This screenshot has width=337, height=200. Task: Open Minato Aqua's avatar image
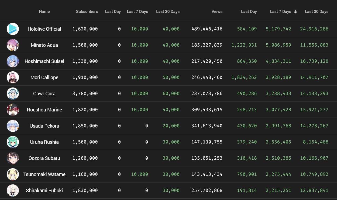tap(13, 45)
